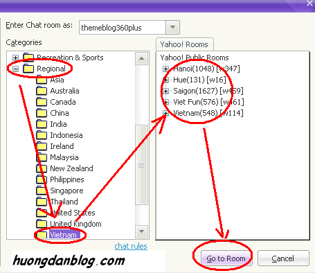Select the Hanoi(1048) room

tap(206, 69)
